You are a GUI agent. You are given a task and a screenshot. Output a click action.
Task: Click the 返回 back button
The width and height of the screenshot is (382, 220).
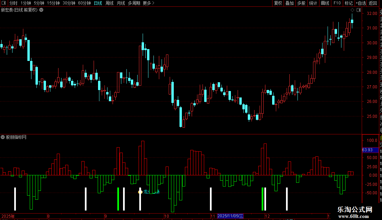click(373, 3)
